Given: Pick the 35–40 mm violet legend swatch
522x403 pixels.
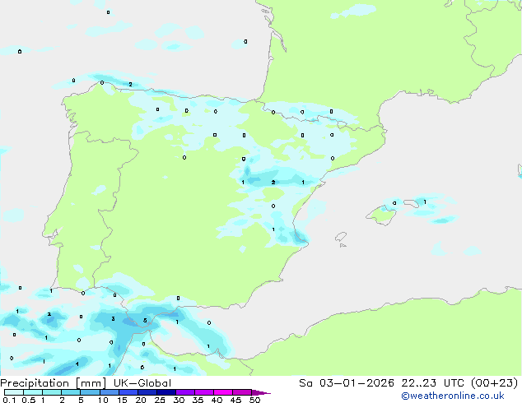Looking at the screenshot, I should tap(203, 392).
